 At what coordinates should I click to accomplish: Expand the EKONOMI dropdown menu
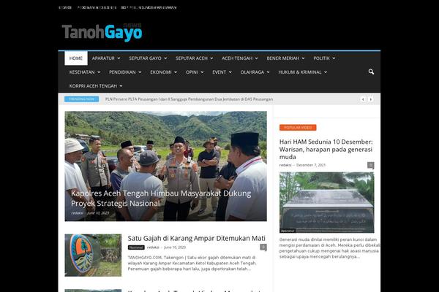tap(163, 72)
